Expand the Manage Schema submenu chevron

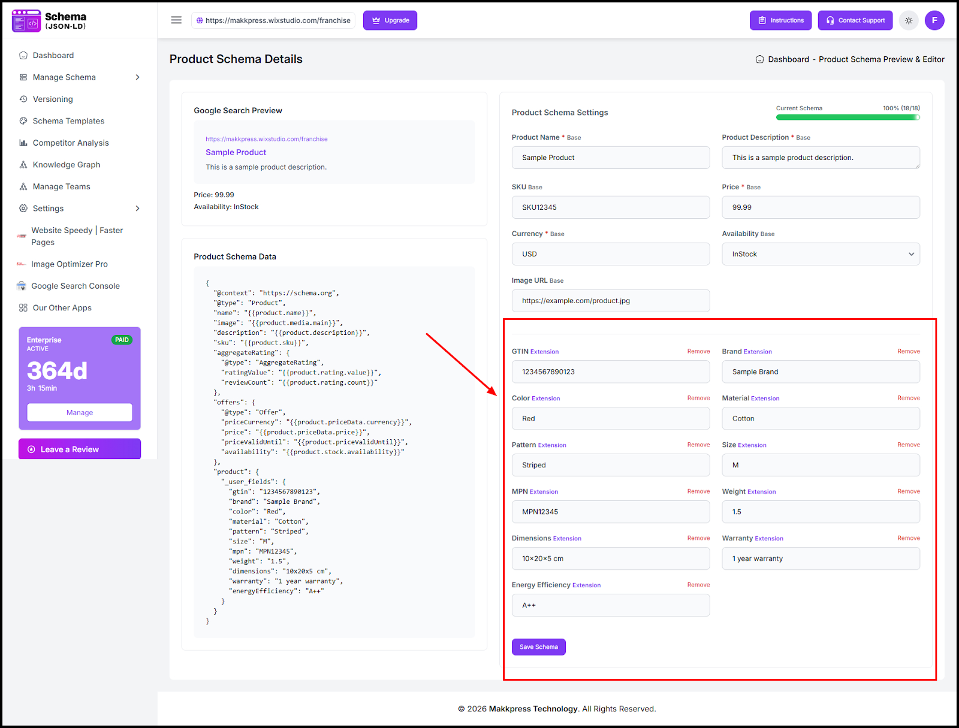[137, 77]
